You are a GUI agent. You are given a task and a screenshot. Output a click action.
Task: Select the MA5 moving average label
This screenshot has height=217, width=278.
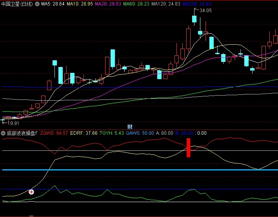point(53,4)
